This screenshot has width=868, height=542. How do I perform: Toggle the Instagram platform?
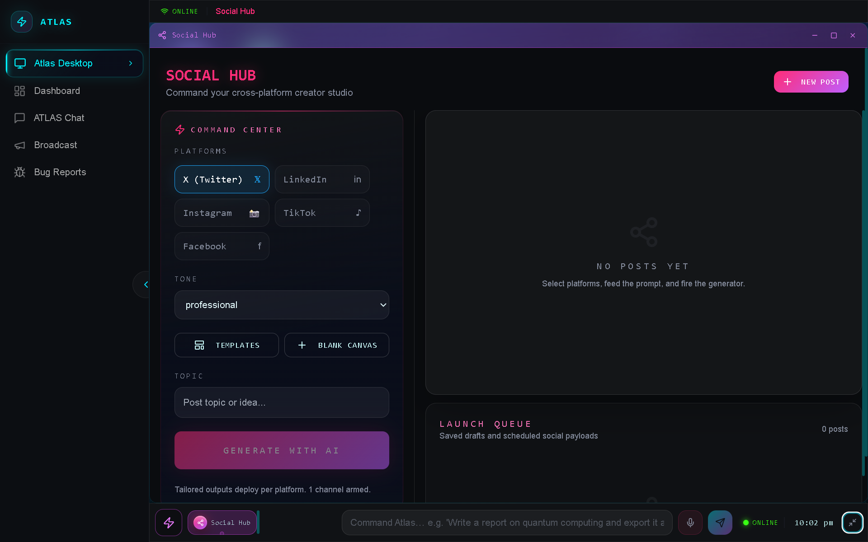point(222,213)
